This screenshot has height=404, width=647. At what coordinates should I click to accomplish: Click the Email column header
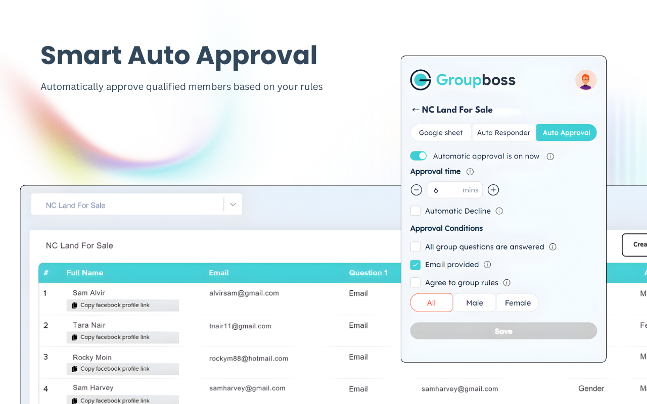click(219, 273)
